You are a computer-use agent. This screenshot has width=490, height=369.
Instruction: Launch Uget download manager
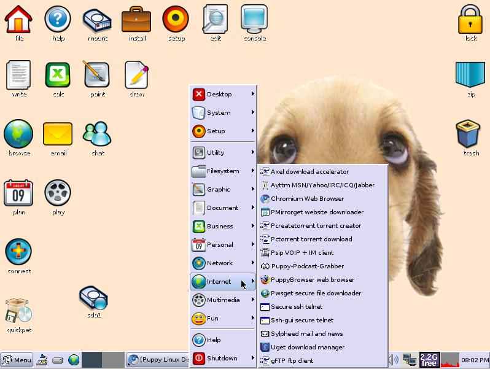point(322,347)
